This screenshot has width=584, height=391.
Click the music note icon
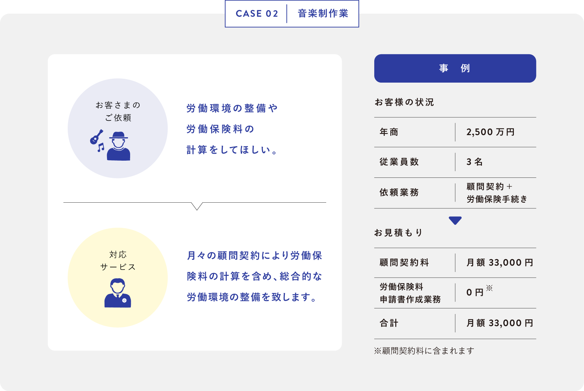(101, 147)
